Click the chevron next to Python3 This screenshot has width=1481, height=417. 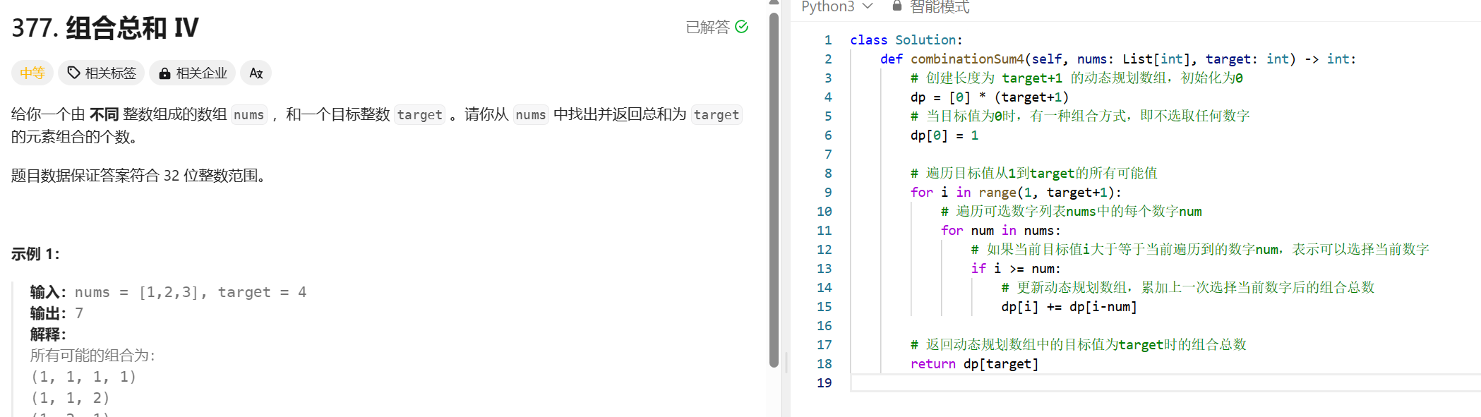868,6
